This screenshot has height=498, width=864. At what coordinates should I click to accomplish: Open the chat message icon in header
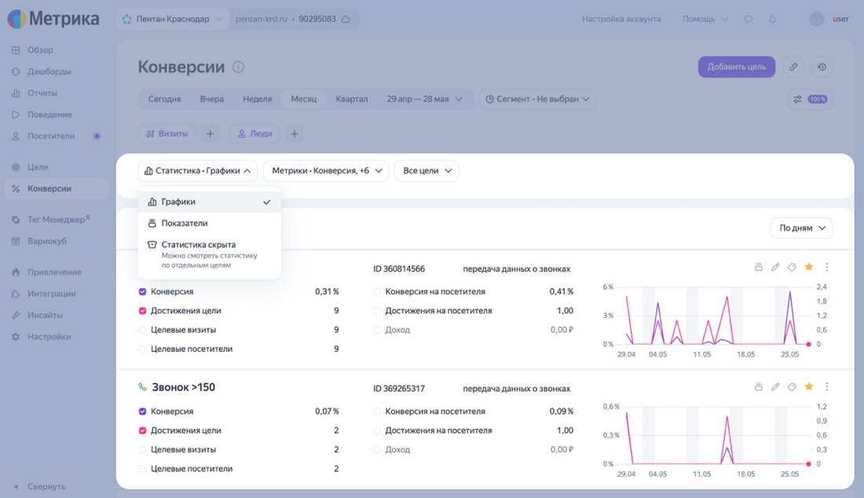pos(749,20)
